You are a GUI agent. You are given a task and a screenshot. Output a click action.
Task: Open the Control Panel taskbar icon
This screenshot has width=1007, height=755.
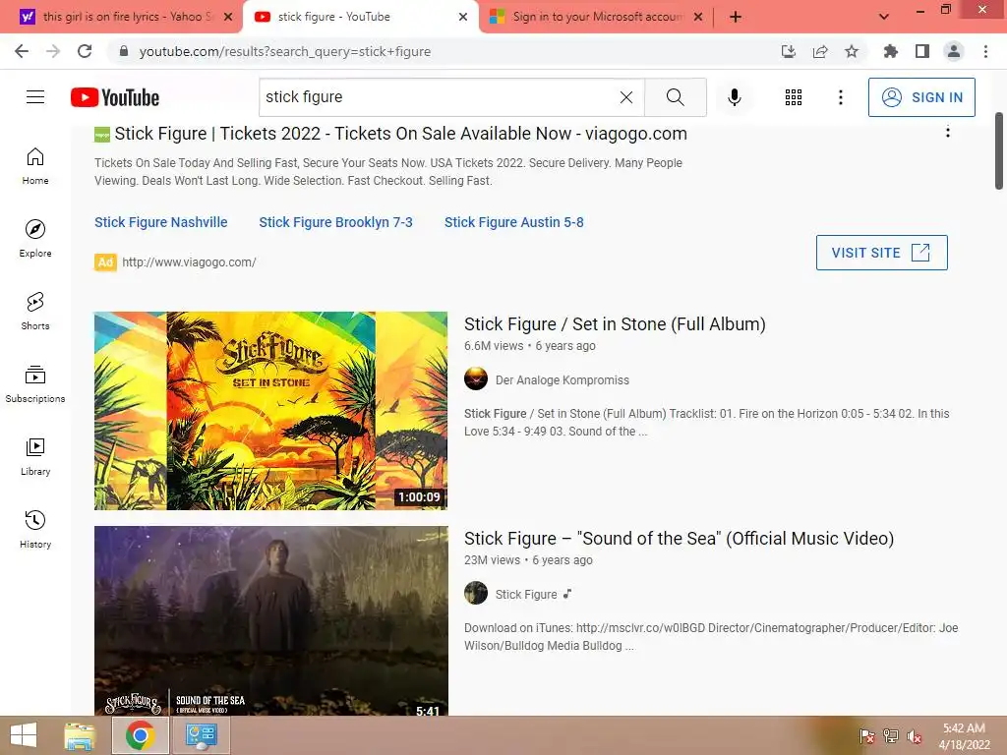pos(201,735)
